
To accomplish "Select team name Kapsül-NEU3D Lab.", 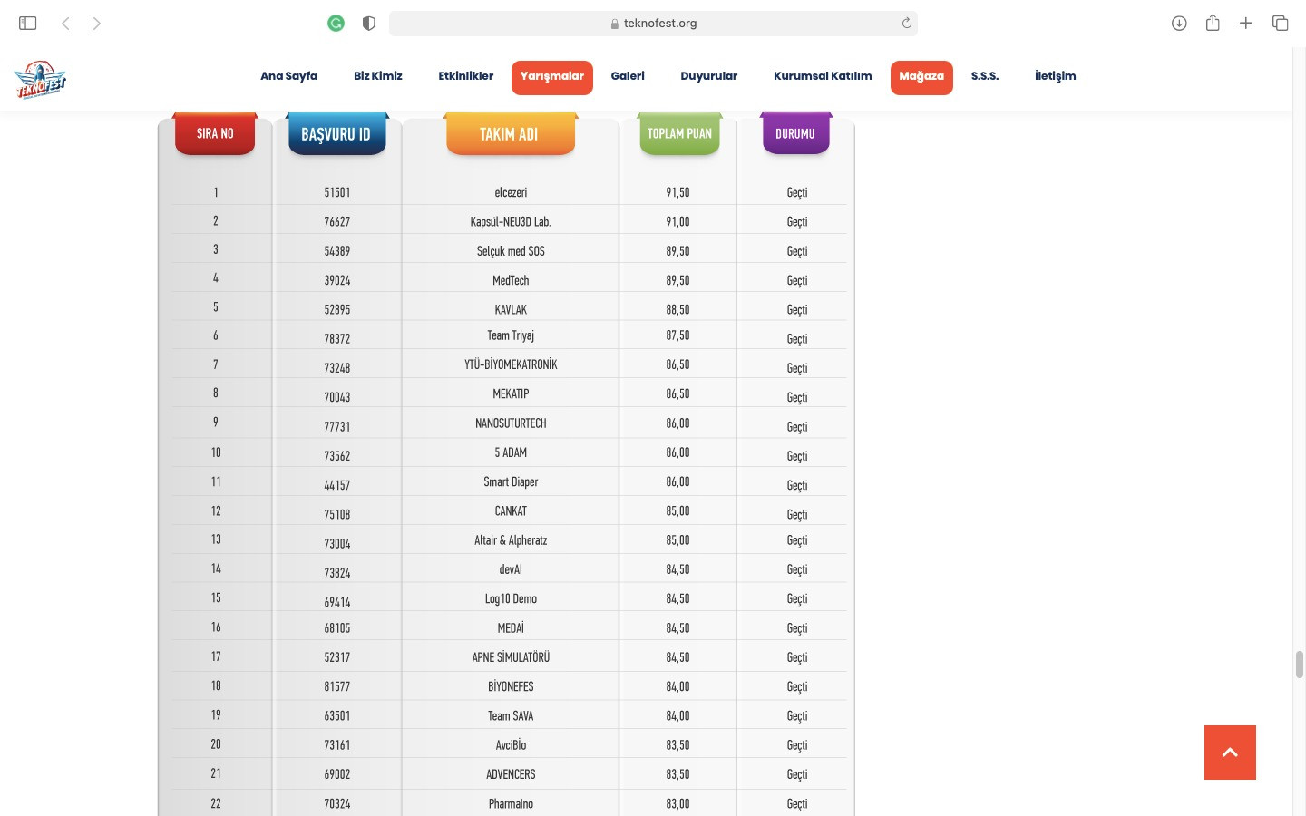I will coord(511,221).
